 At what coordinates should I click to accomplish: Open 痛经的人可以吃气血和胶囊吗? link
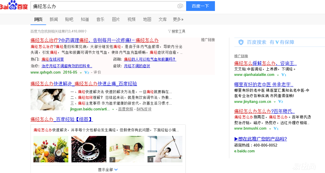(150, 59)
